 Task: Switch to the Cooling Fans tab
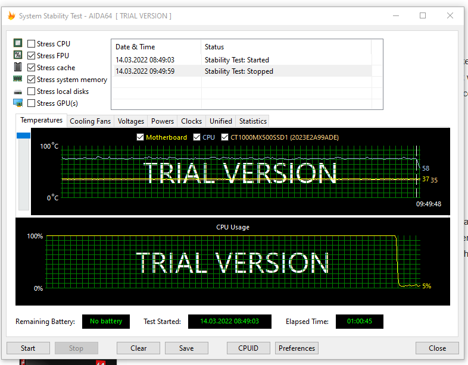(x=90, y=121)
